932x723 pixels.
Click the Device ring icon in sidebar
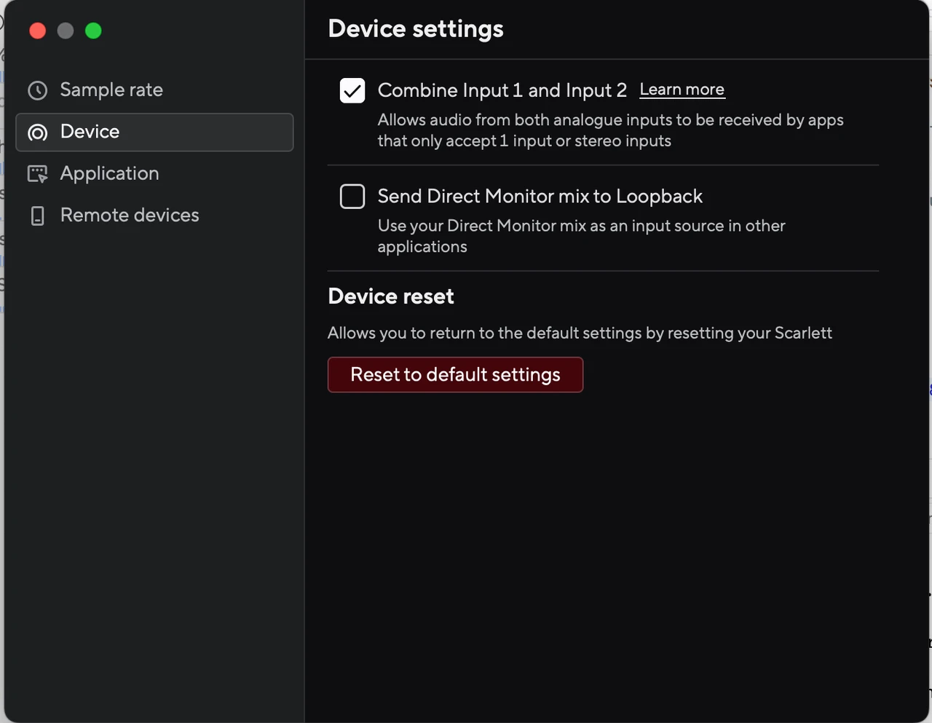37,133
